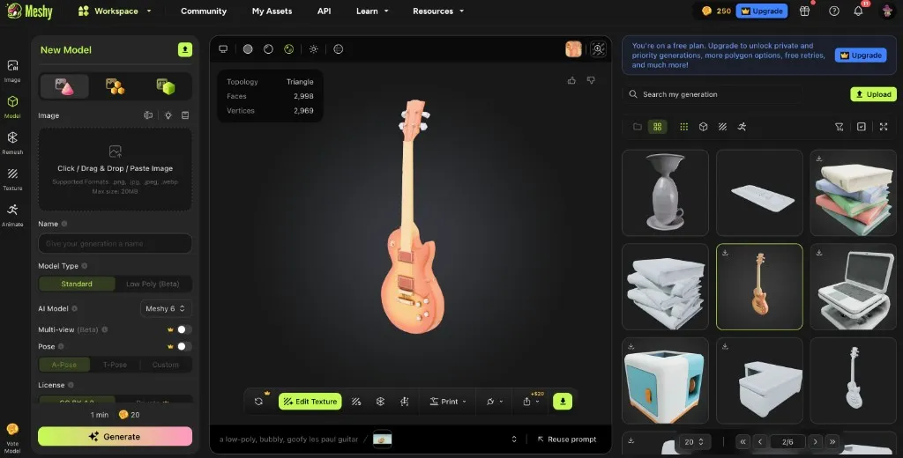The height and width of the screenshot is (458, 903).
Task: Toggle the Multi-view switch
Action: pyautogui.click(x=184, y=329)
